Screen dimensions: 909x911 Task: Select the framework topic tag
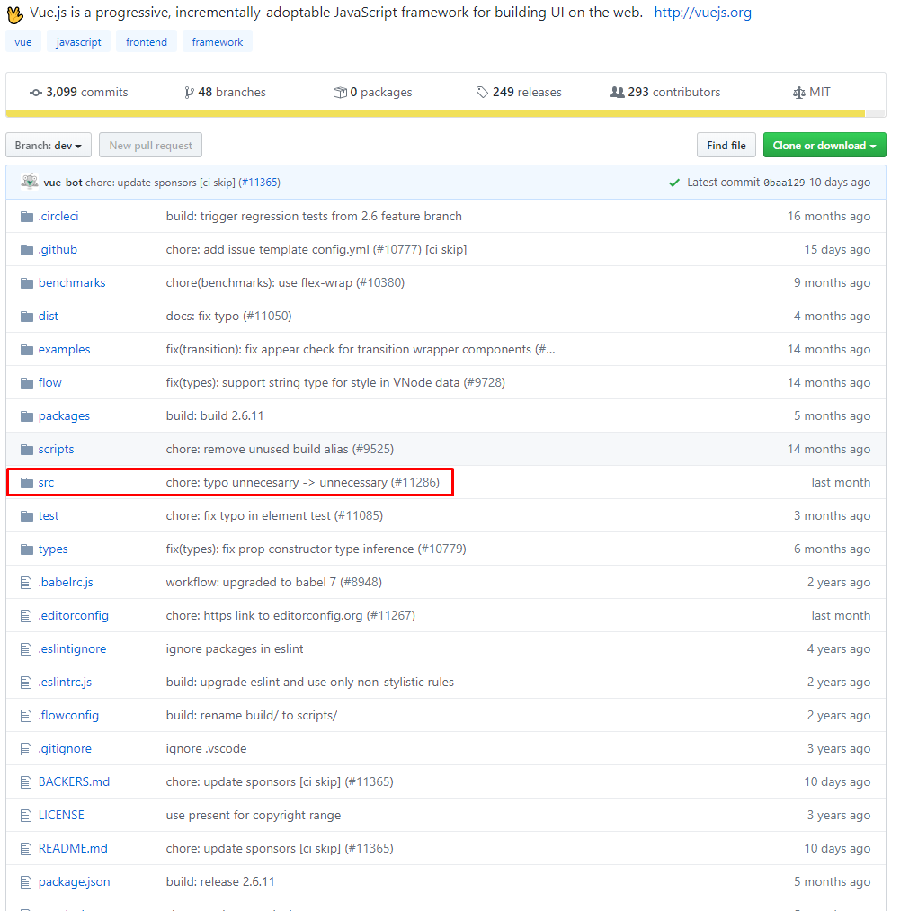tap(218, 42)
